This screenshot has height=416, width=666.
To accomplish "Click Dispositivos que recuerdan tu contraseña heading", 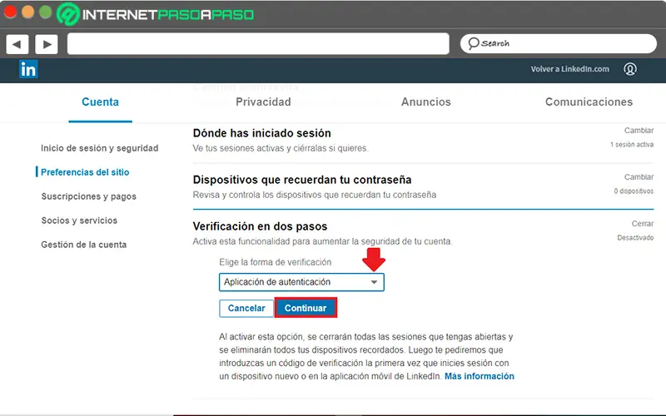I will 302,180.
